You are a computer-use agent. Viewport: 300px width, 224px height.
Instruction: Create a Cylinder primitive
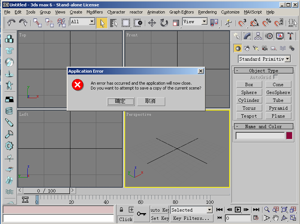249,100
